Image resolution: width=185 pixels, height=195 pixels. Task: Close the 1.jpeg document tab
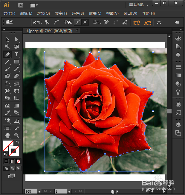tap(77, 30)
